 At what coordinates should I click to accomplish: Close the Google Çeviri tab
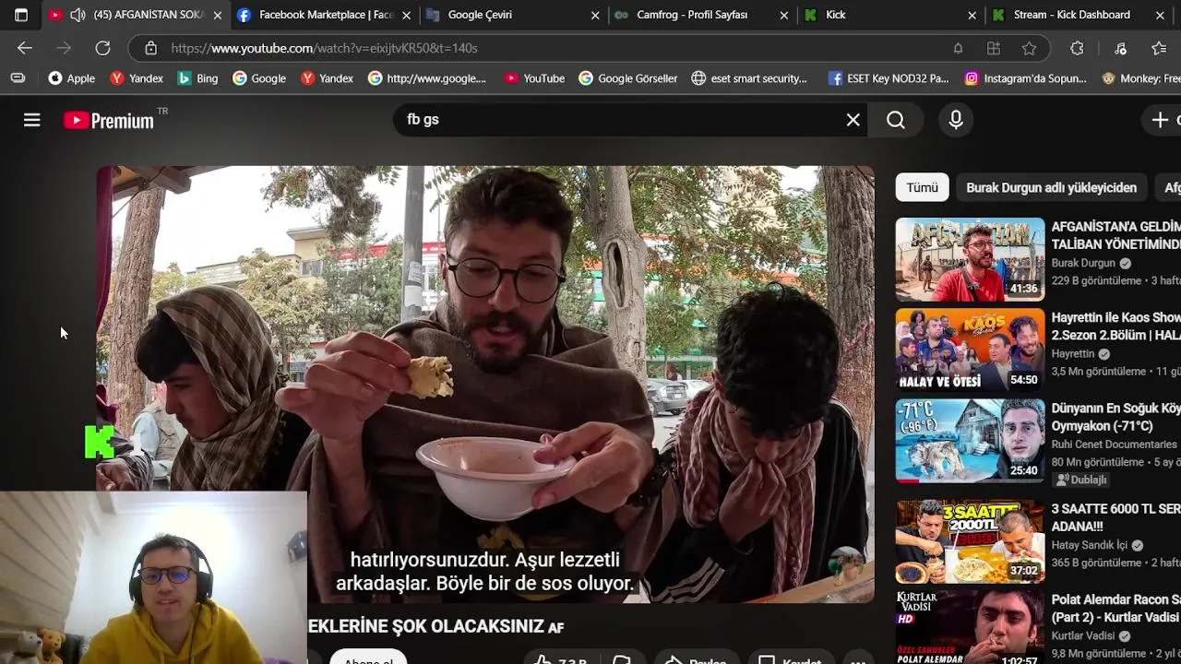click(x=595, y=16)
